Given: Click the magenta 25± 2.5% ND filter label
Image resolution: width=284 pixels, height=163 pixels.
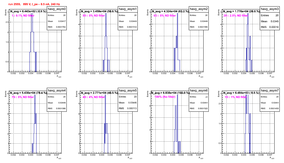Looking at the screenshot, I should click(x=236, y=16).
